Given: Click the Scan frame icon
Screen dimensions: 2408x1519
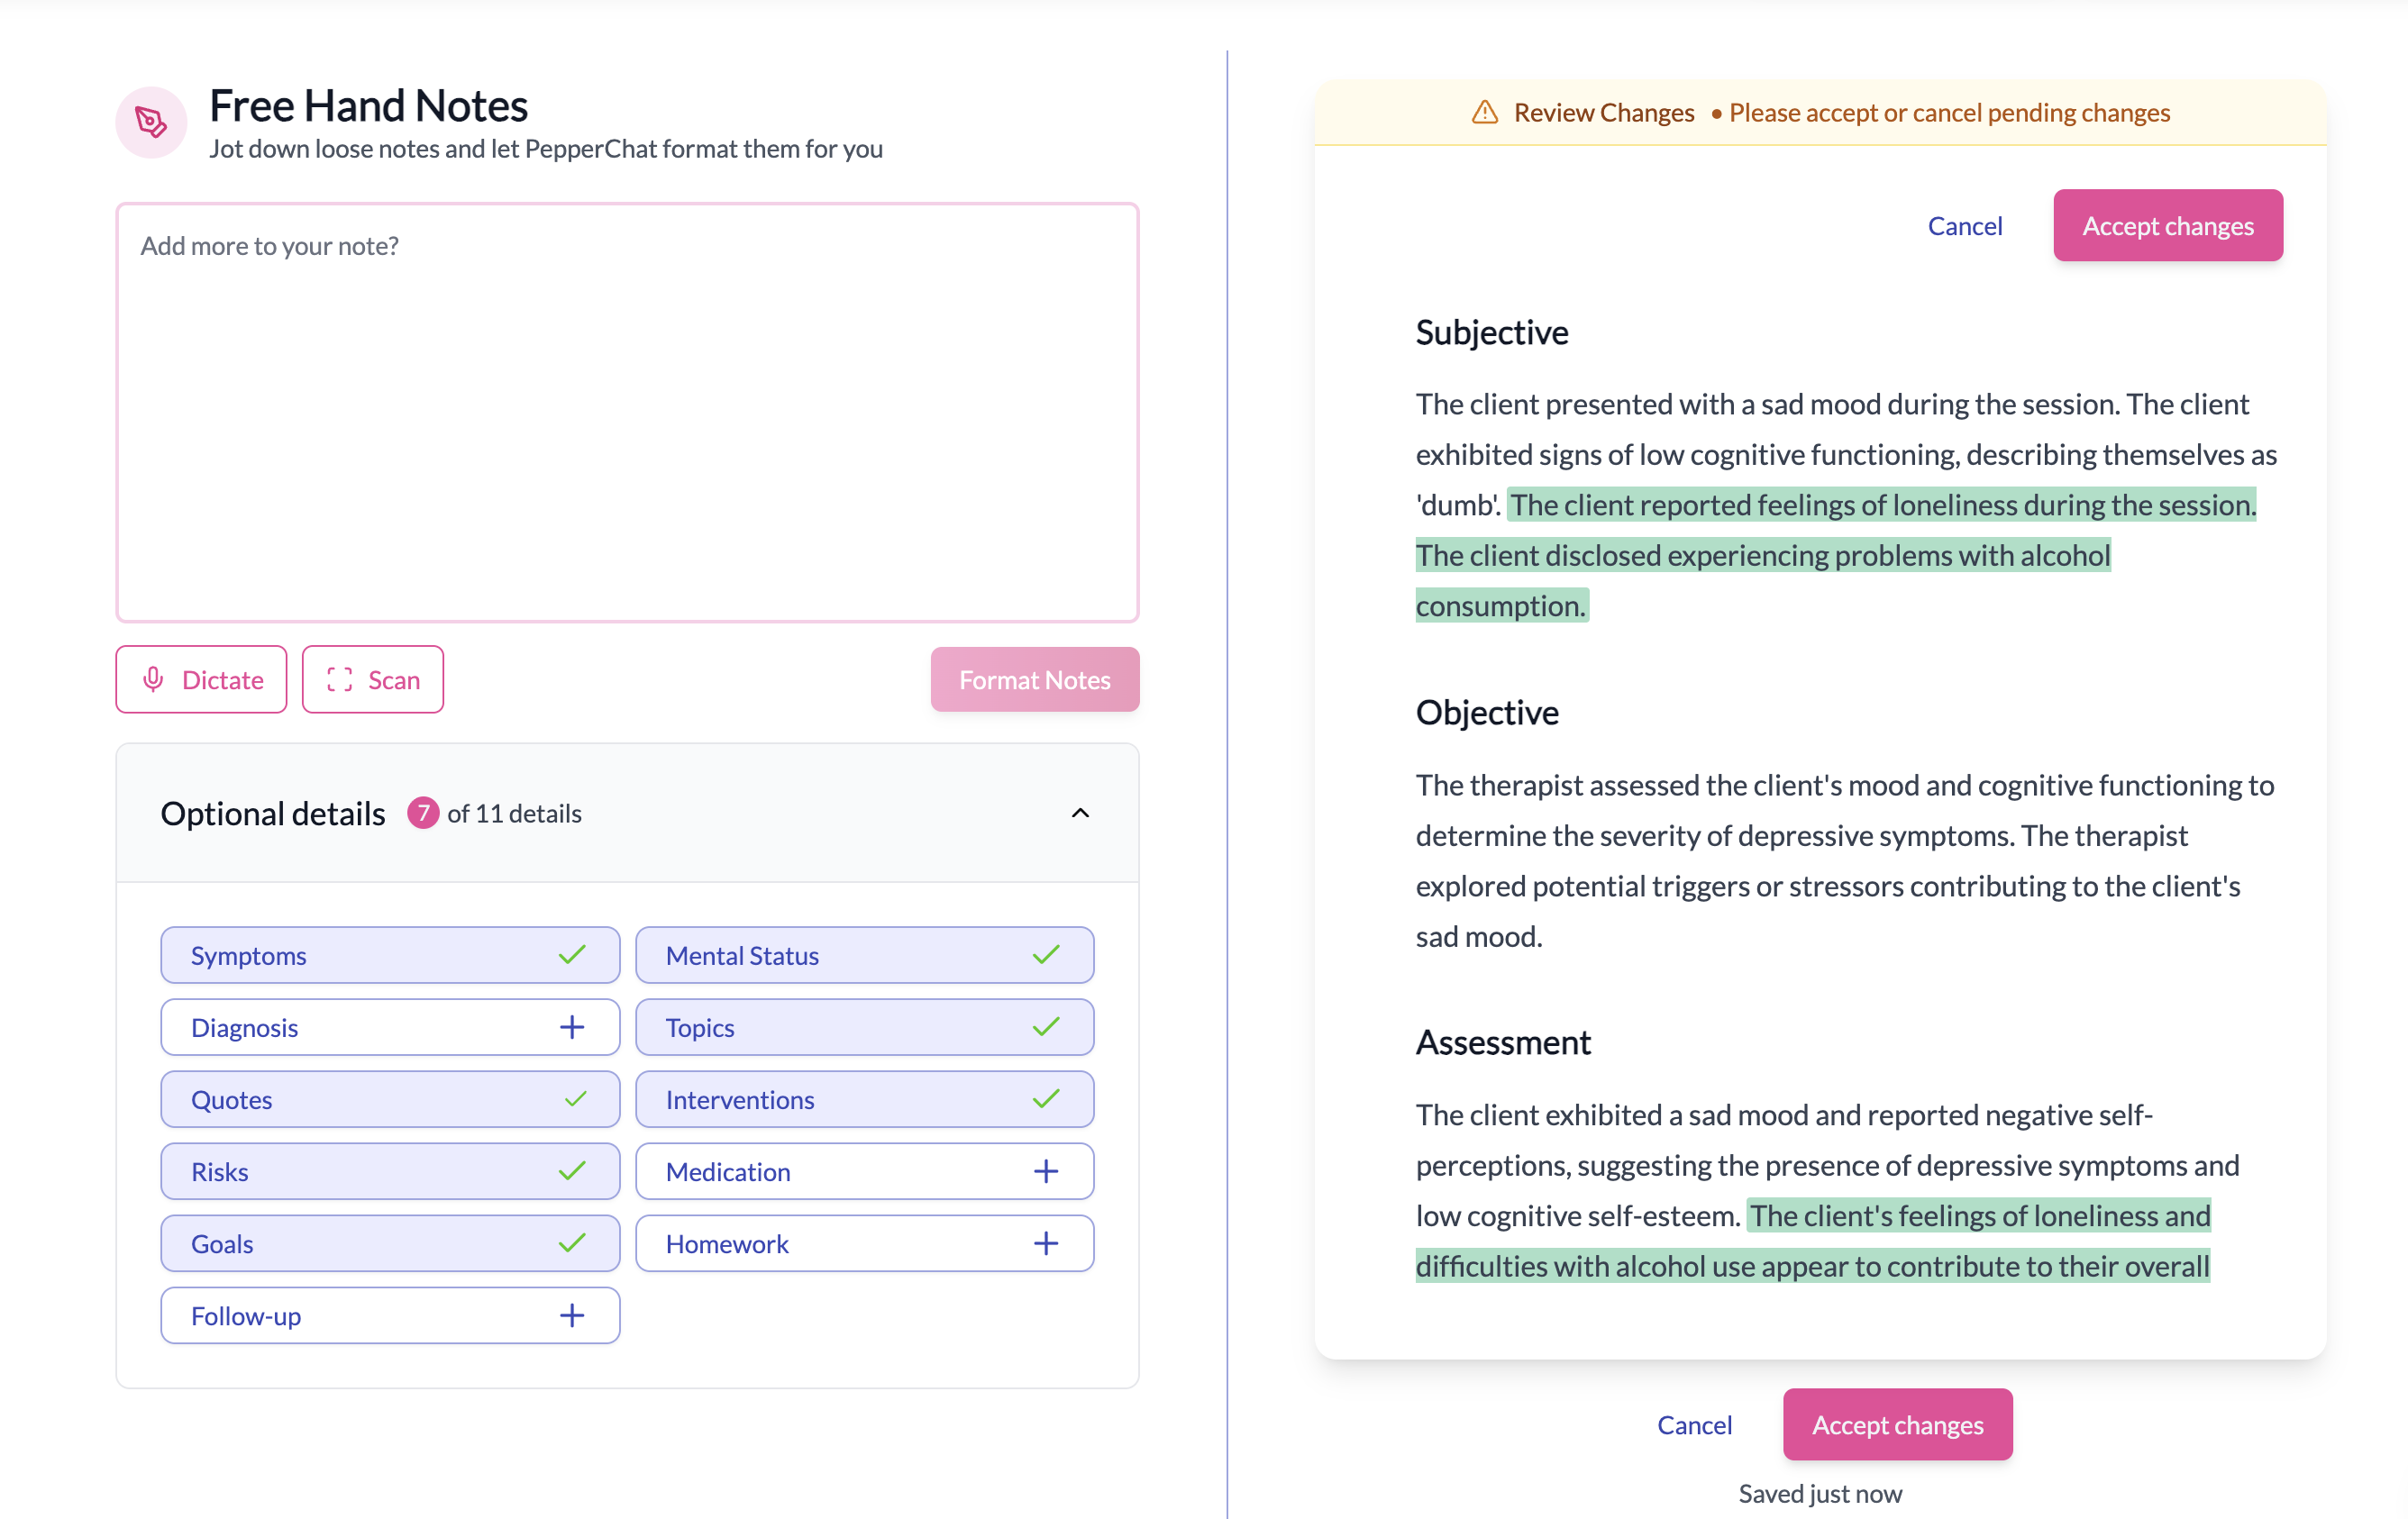Looking at the screenshot, I should pyautogui.click(x=339, y=679).
